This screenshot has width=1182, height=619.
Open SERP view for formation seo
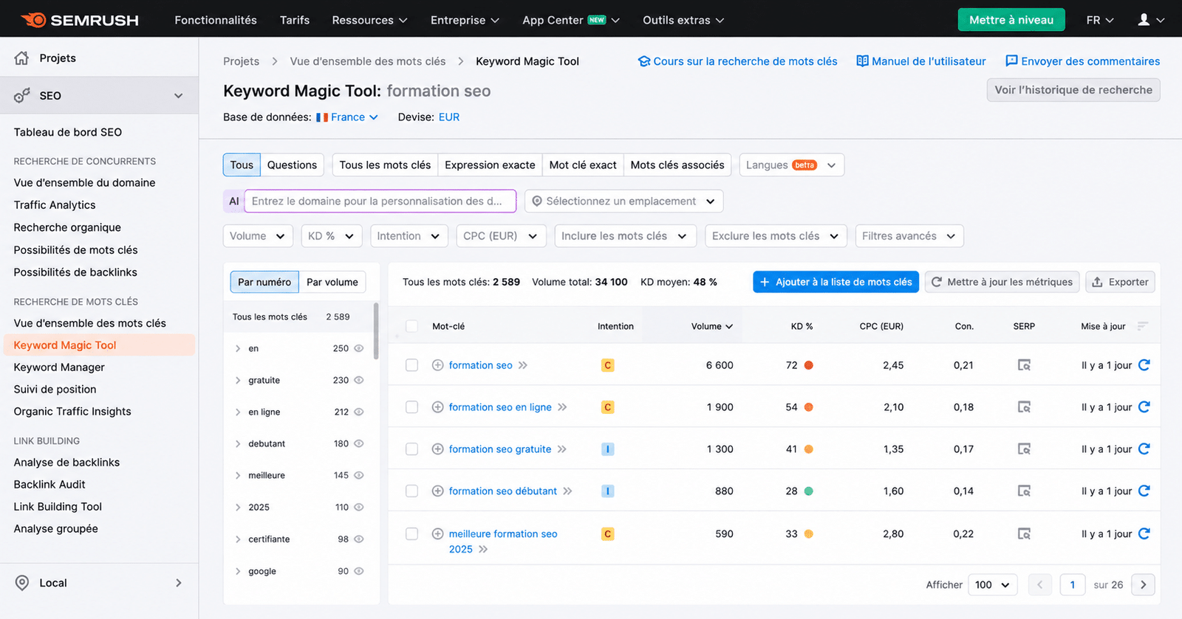tap(1024, 365)
